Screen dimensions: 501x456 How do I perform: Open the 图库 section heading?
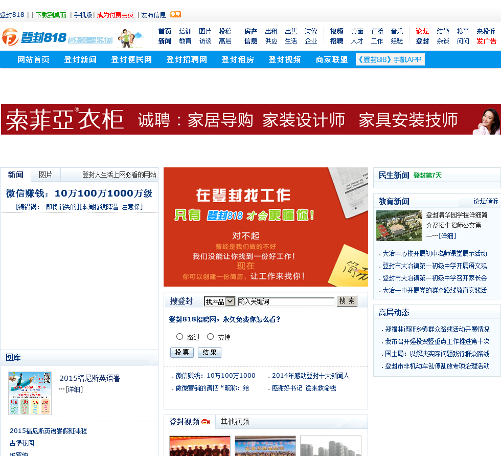click(13, 358)
